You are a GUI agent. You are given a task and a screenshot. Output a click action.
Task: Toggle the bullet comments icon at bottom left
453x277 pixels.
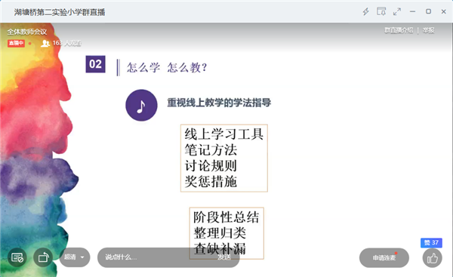[x=17, y=257]
